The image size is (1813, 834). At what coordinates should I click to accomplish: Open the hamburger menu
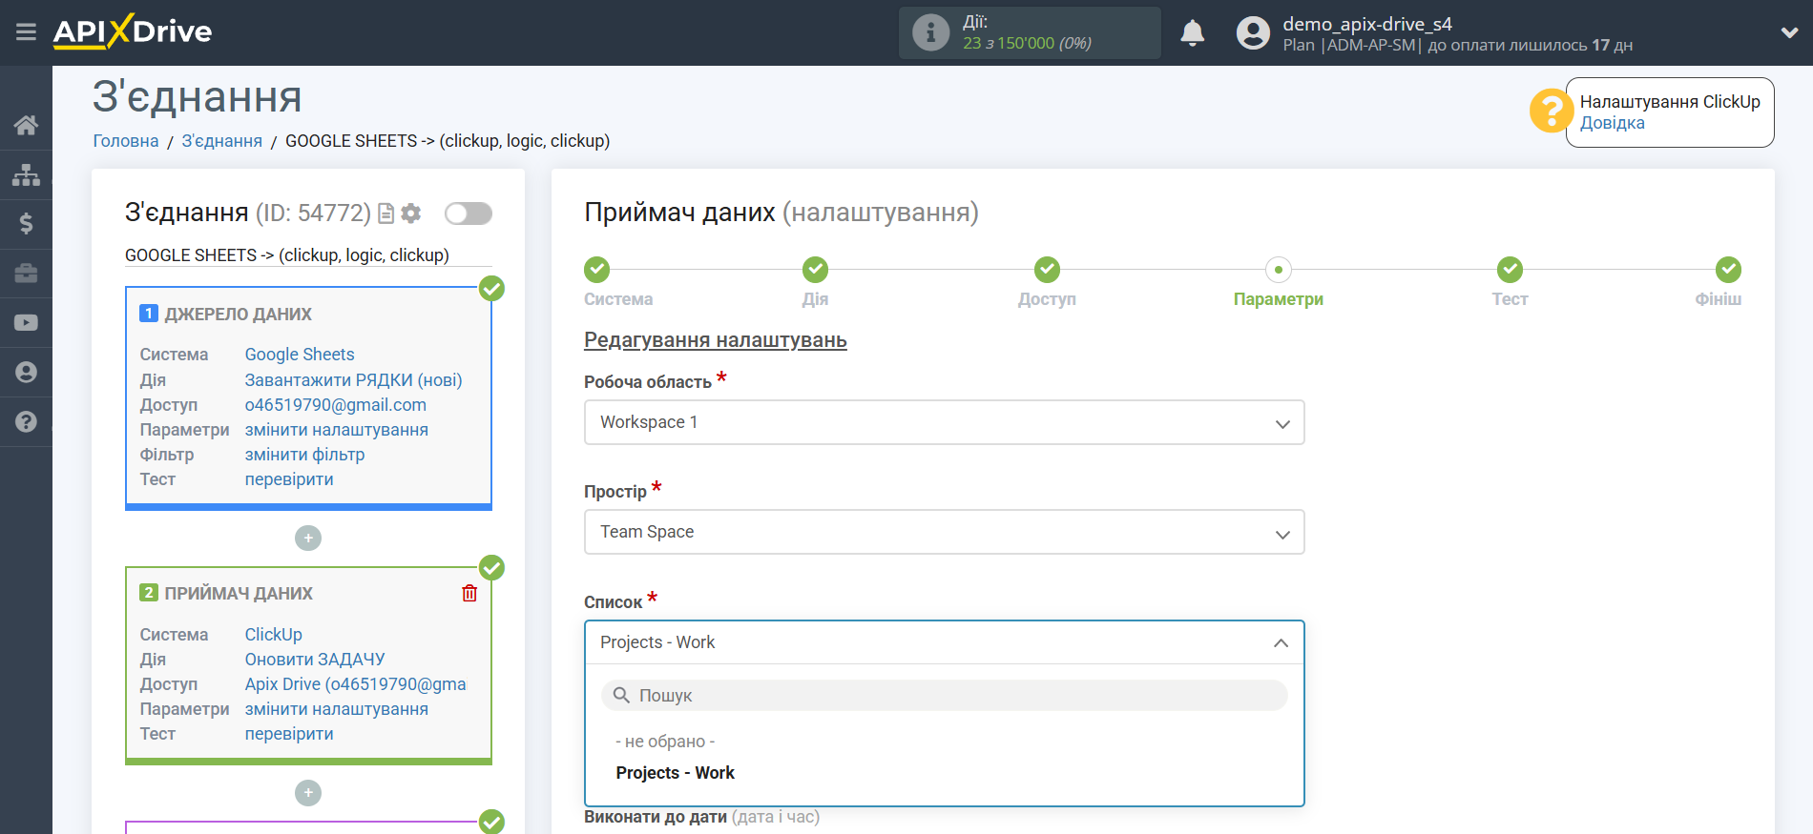point(26,32)
